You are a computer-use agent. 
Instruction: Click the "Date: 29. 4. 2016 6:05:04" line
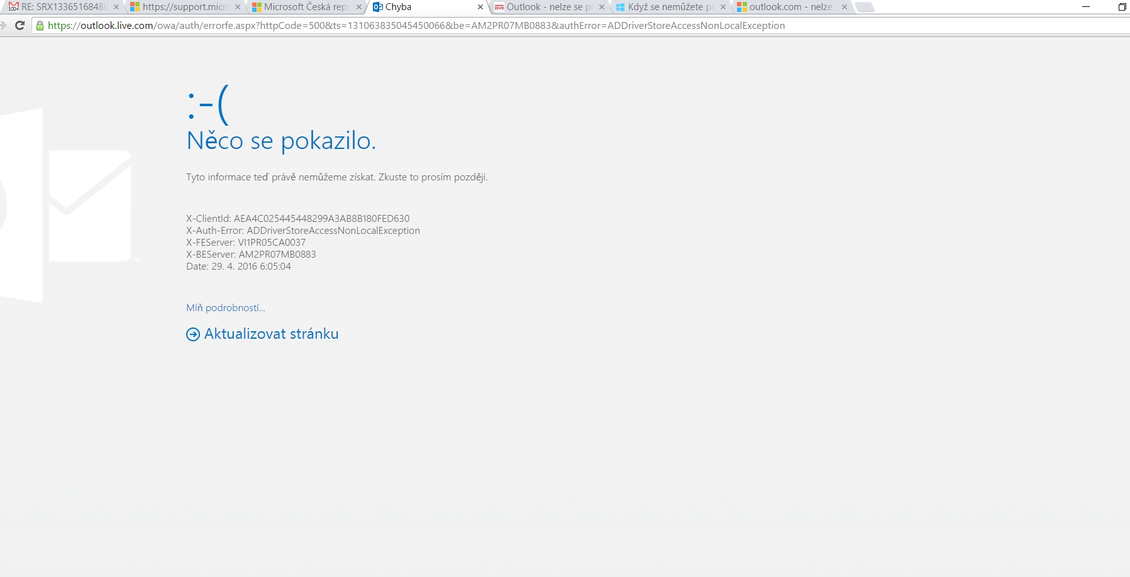[238, 267]
